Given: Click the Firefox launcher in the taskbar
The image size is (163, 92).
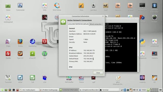Looking at the screenshot, I should 10,90.
